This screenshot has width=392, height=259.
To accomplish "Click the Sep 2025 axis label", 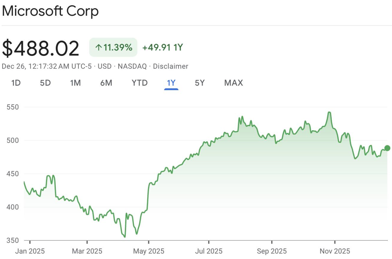I will pyautogui.click(x=272, y=251).
